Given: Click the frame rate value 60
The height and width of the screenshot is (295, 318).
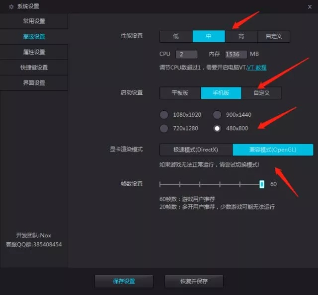Looking at the screenshot, I should point(273,184).
